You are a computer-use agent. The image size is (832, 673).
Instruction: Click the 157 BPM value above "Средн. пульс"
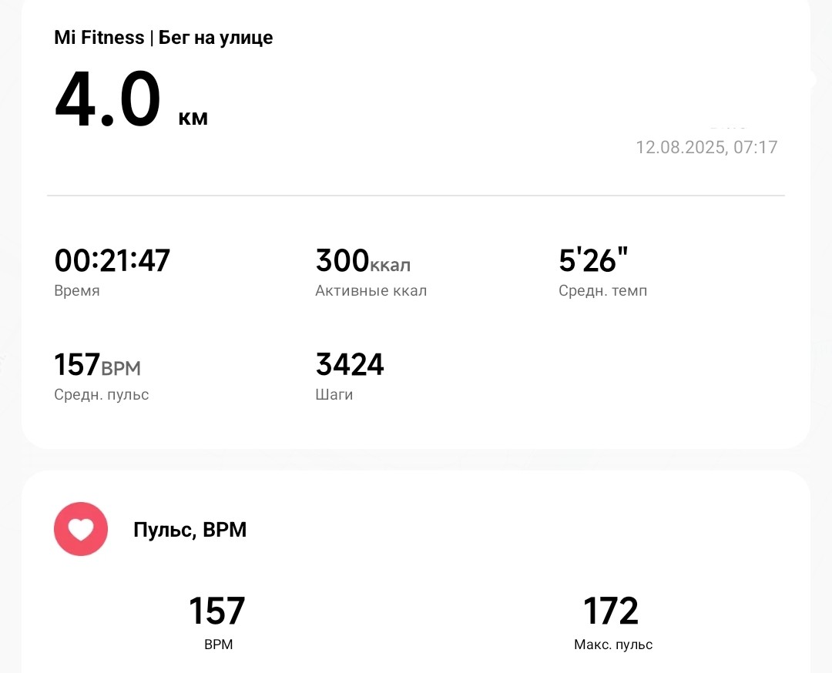[97, 364]
